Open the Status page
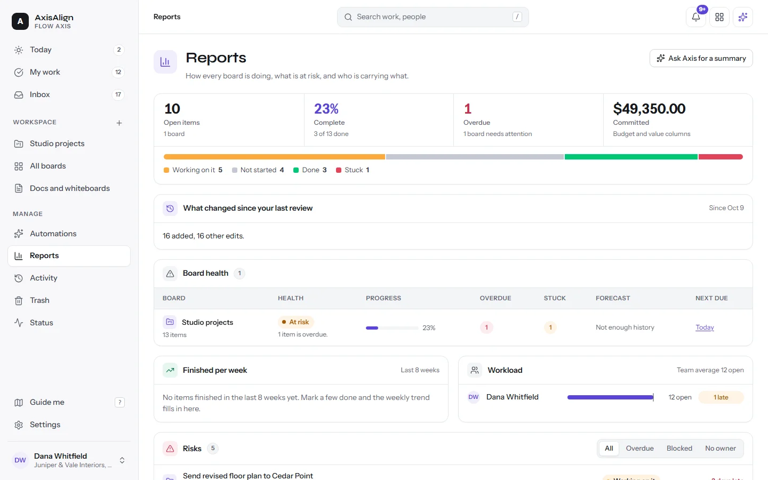This screenshot has width=768, height=480. click(69, 323)
